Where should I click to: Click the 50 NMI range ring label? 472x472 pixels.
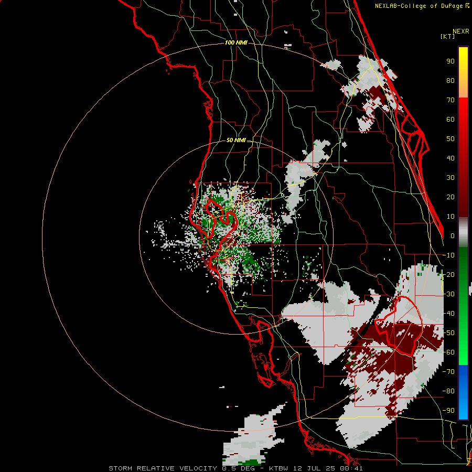point(236,140)
